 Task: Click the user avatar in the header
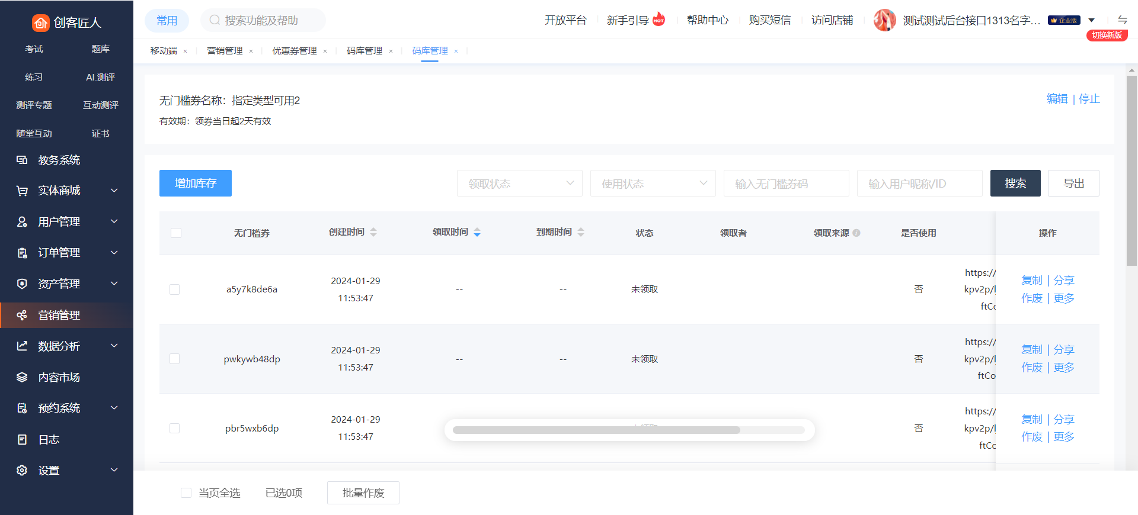click(x=884, y=20)
